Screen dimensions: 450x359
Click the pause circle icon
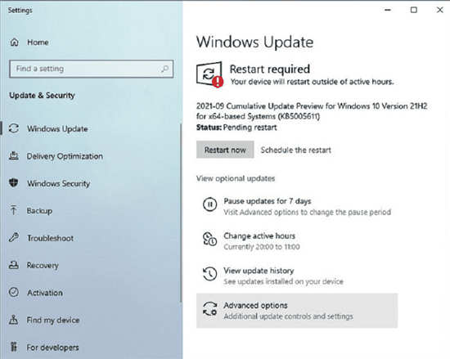[209, 204]
